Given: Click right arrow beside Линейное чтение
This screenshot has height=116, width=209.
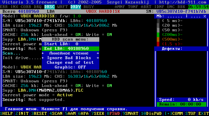Looking at the screenshot, I should [98, 53].
